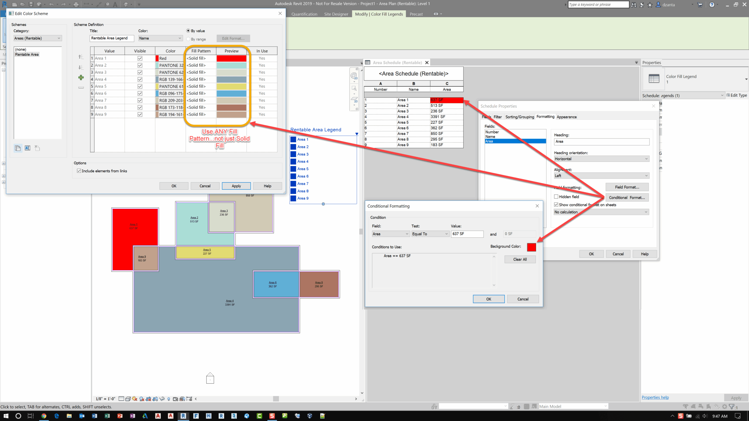Expand the Equal To test dropdown

430,234
